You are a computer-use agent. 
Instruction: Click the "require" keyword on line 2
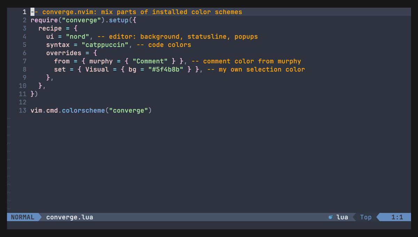click(x=44, y=20)
